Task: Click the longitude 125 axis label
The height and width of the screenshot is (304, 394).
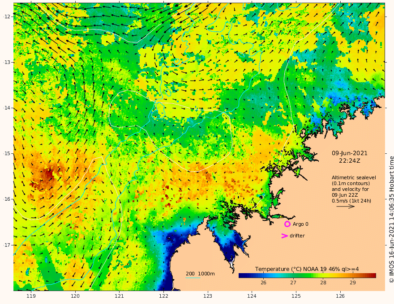Action: point(296,296)
